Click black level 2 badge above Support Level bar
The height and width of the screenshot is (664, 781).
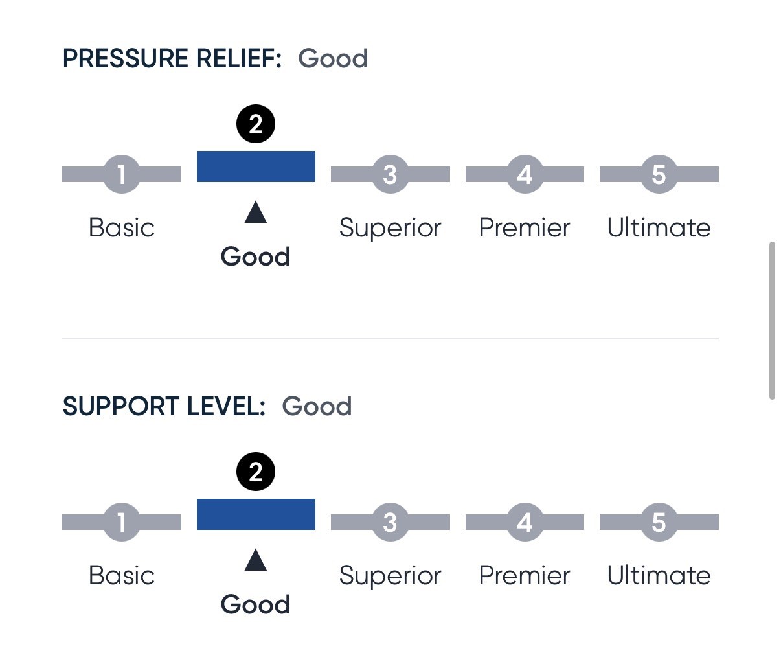pos(256,472)
